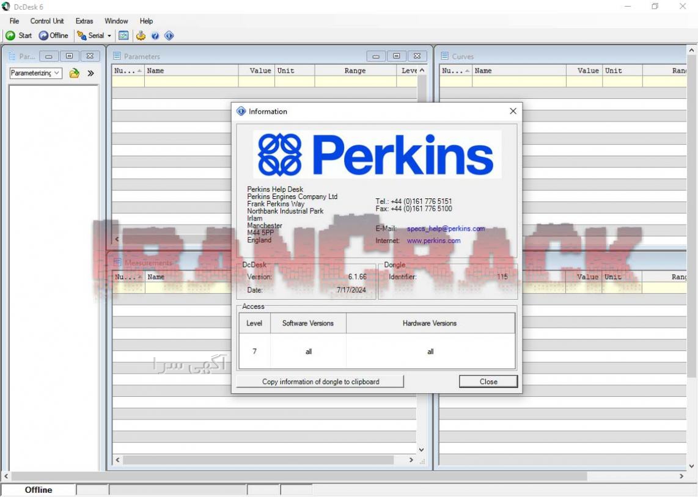Open the blue question mark help icon
The width and height of the screenshot is (698, 497).
pyautogui.click(x=155, y=35)
